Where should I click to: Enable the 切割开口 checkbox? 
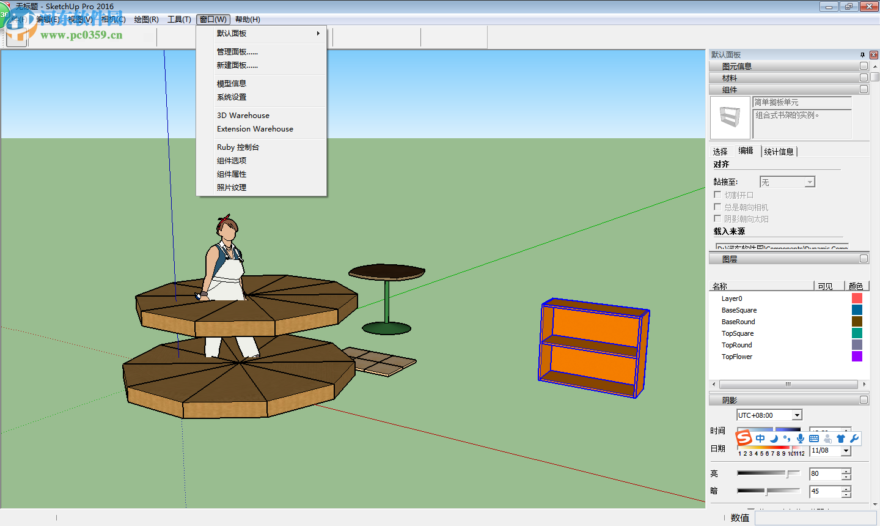(717, 194)
